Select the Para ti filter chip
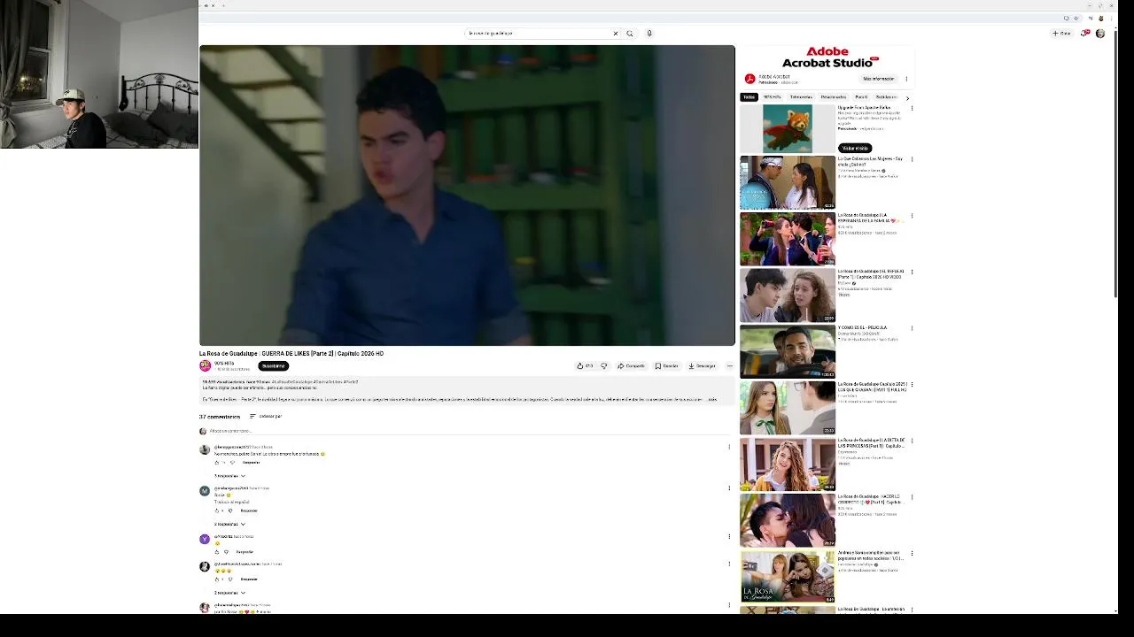 pos(861,97)
